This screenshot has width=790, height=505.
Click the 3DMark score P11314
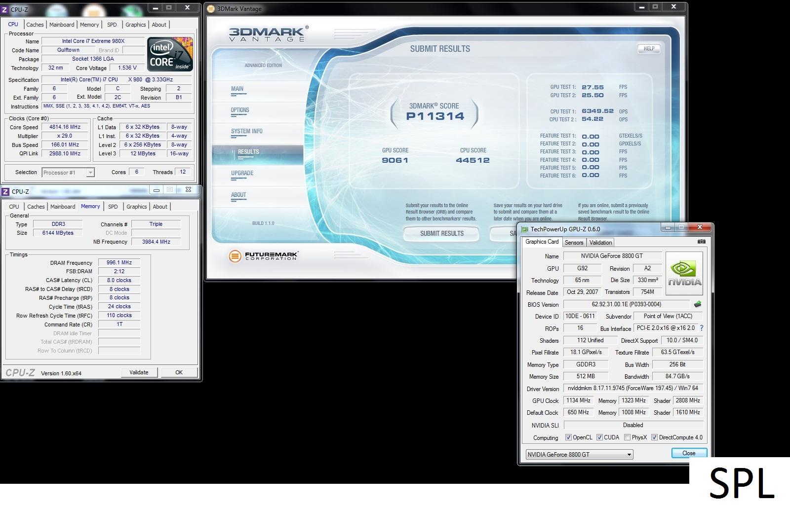(x=435, y=116)
